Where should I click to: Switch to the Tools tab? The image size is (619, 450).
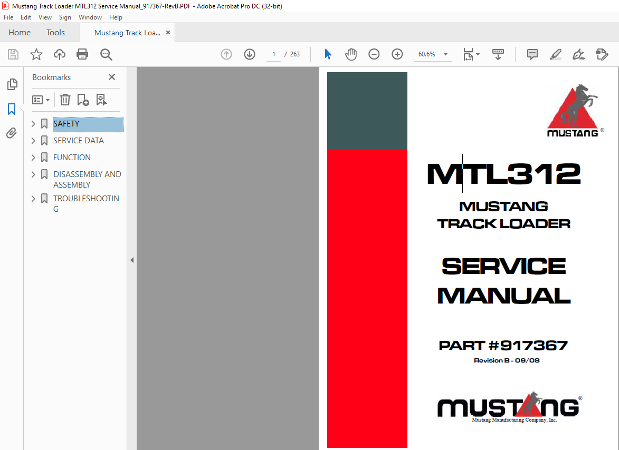click(55, 33)
